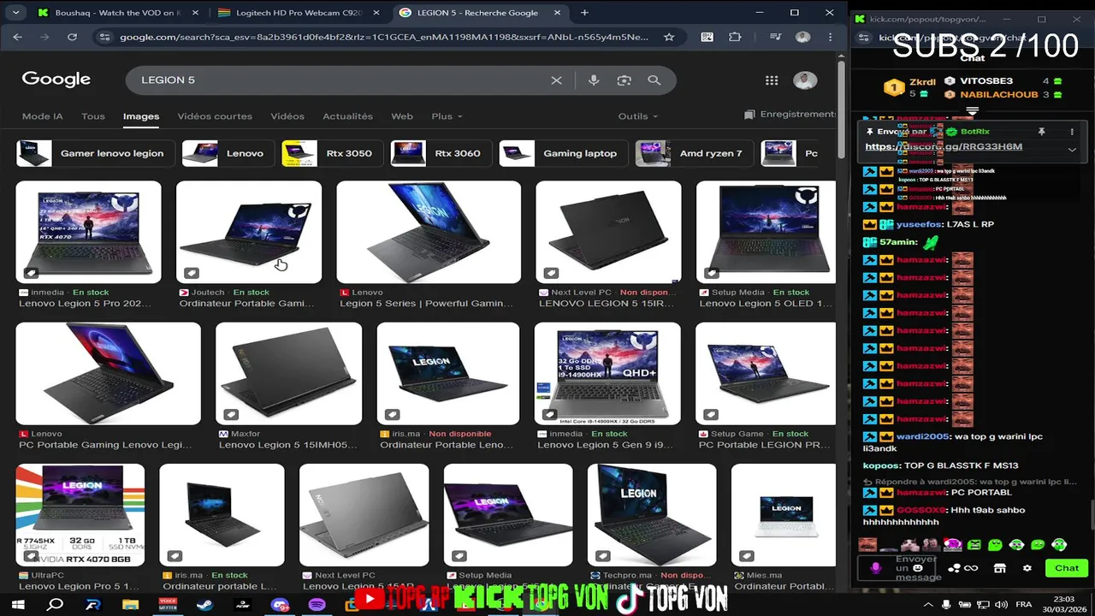This screenshot has height=616, width=1095.
Task: Open Setup Media Legion 5 OLED thumbnail
Action: coord(766,232)
